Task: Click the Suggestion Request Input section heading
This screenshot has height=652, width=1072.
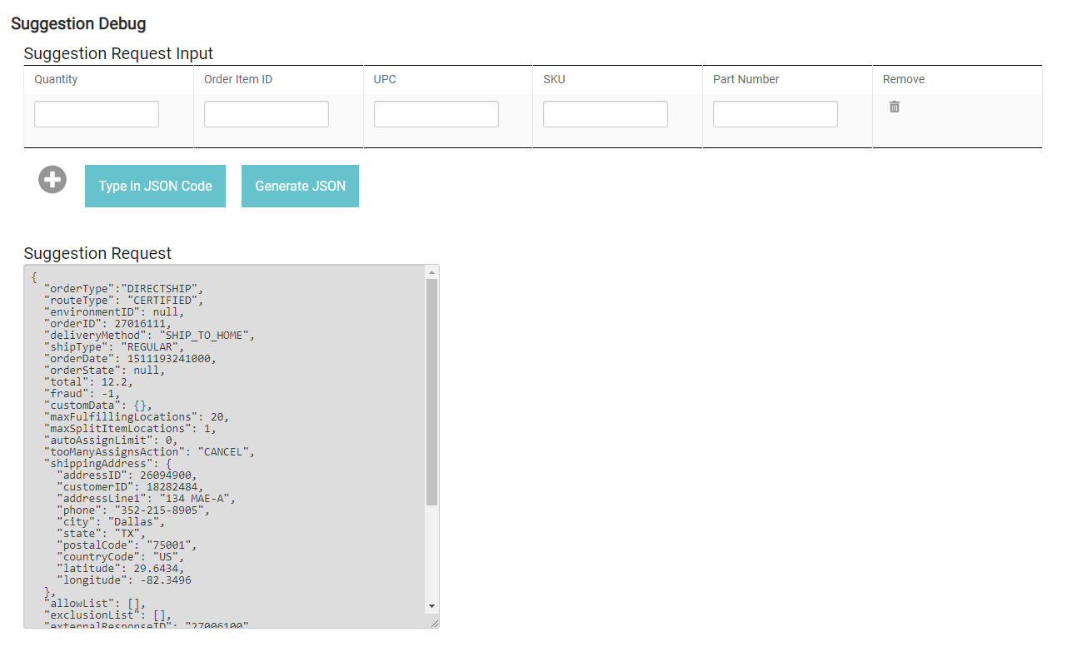Action: pos(118,53)
